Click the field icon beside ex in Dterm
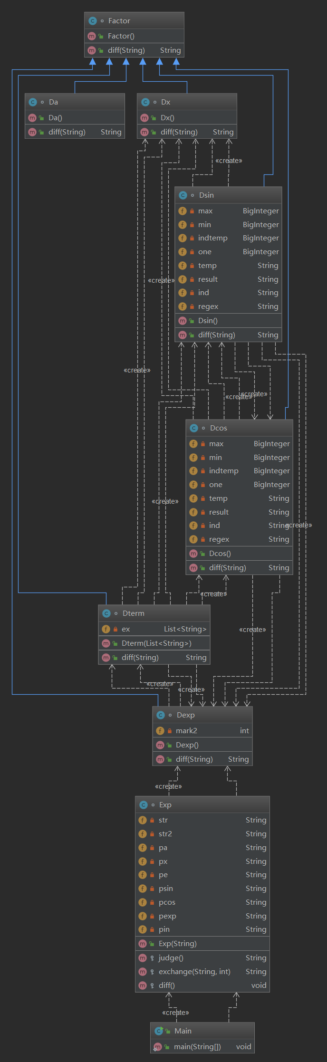The image size is (327, 1062). 106,629
